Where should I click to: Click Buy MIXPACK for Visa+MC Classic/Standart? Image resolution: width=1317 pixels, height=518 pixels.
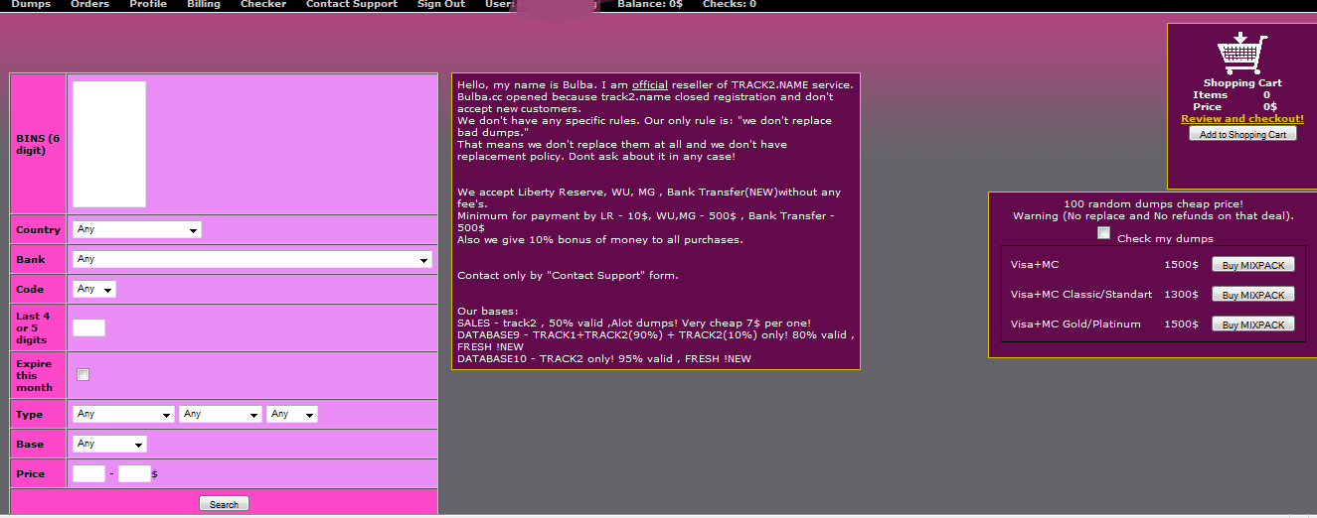1253,295
